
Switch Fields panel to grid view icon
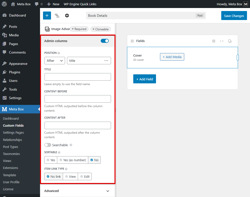click(x=214, y=41)
